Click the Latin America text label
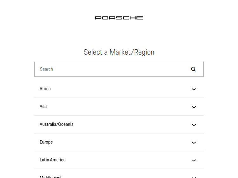 pyautogui.click(x=52, y=160)
